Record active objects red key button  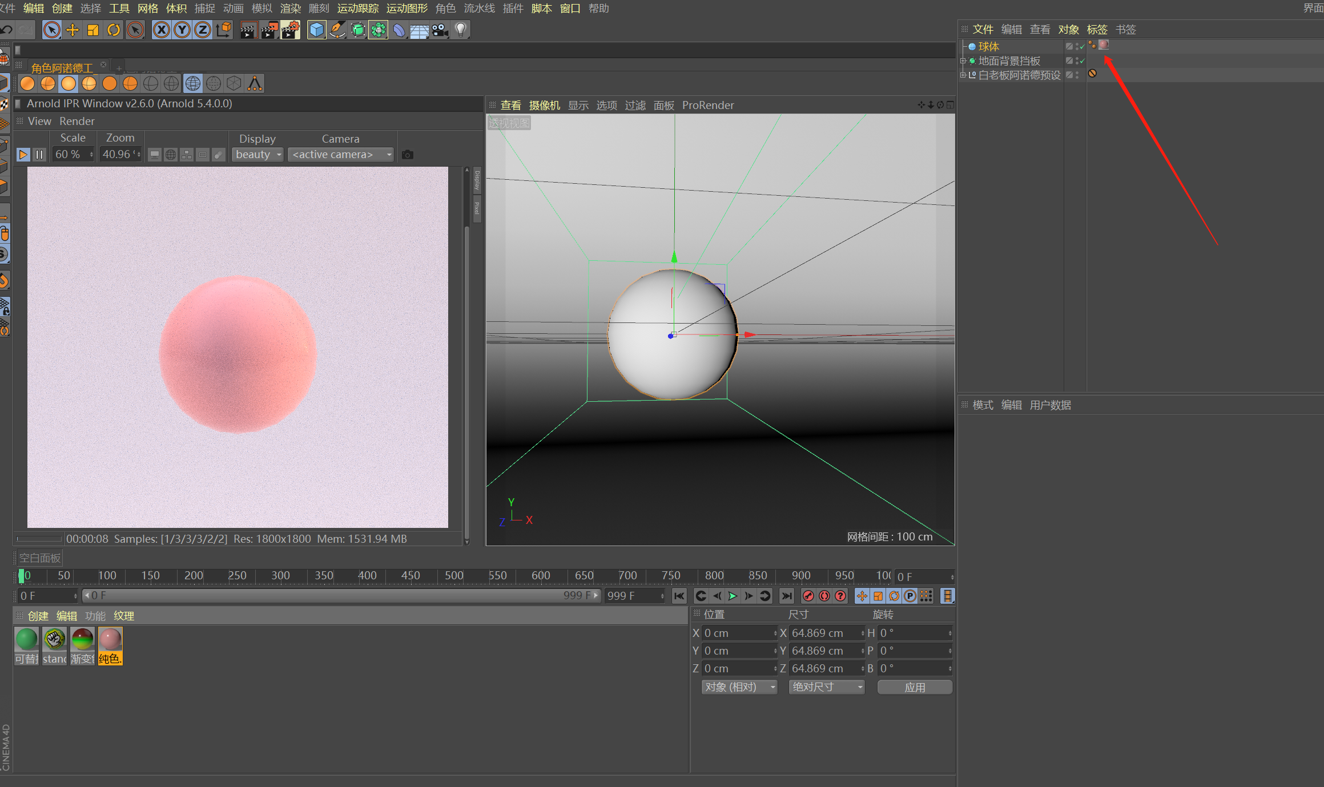[808, 596]
